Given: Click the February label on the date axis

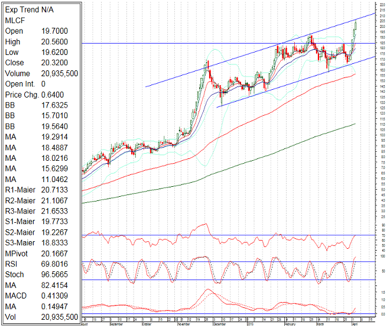Looking at the screenshot, I should 290,324.
